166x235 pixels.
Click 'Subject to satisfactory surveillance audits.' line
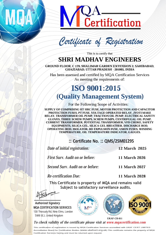(96, 187)
